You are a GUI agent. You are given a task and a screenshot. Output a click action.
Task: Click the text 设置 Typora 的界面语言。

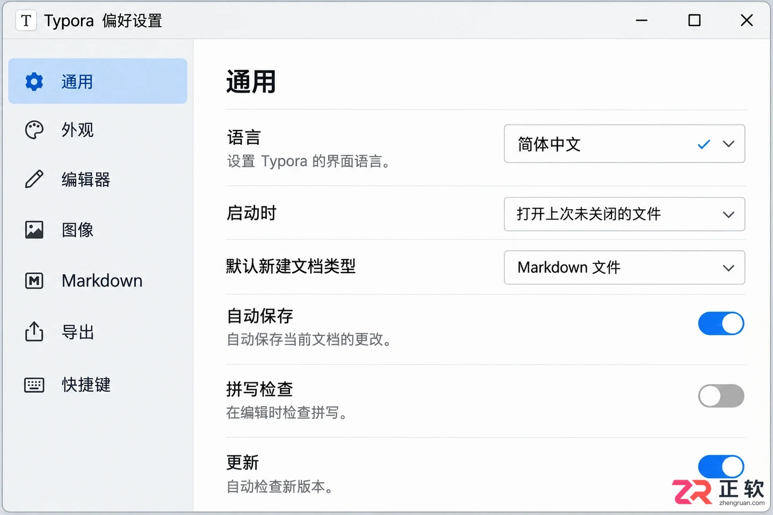click(308, 161)
